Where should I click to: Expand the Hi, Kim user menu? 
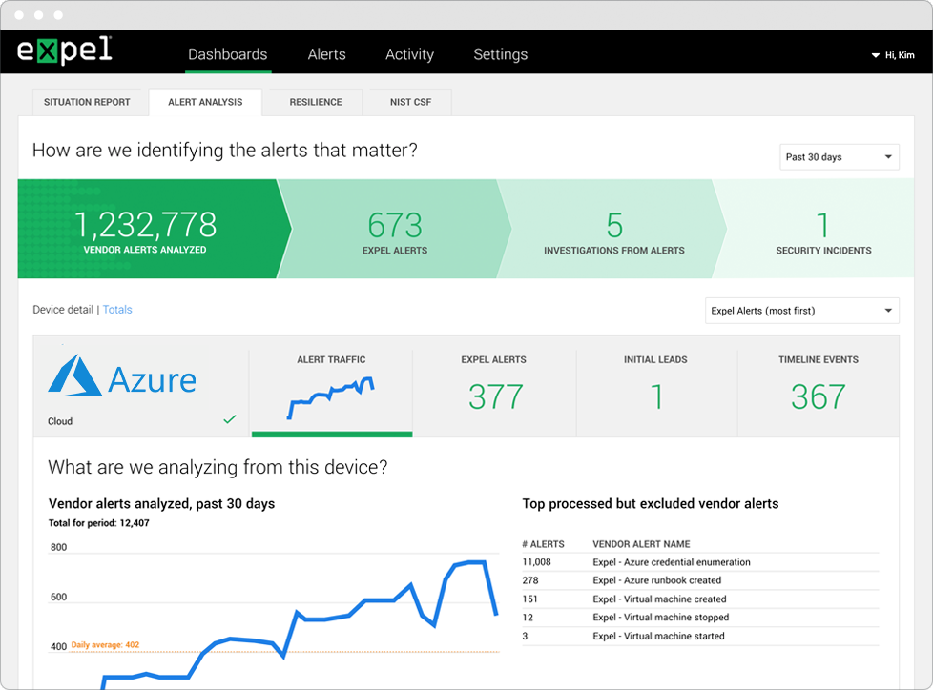[x=893, y=55]
